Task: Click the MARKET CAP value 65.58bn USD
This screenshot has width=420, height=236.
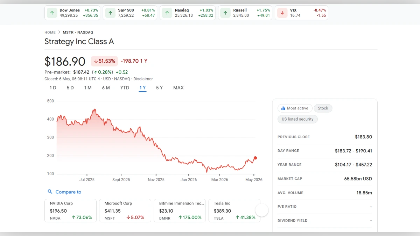Action: pyautogui.click(x=358, y=179)
